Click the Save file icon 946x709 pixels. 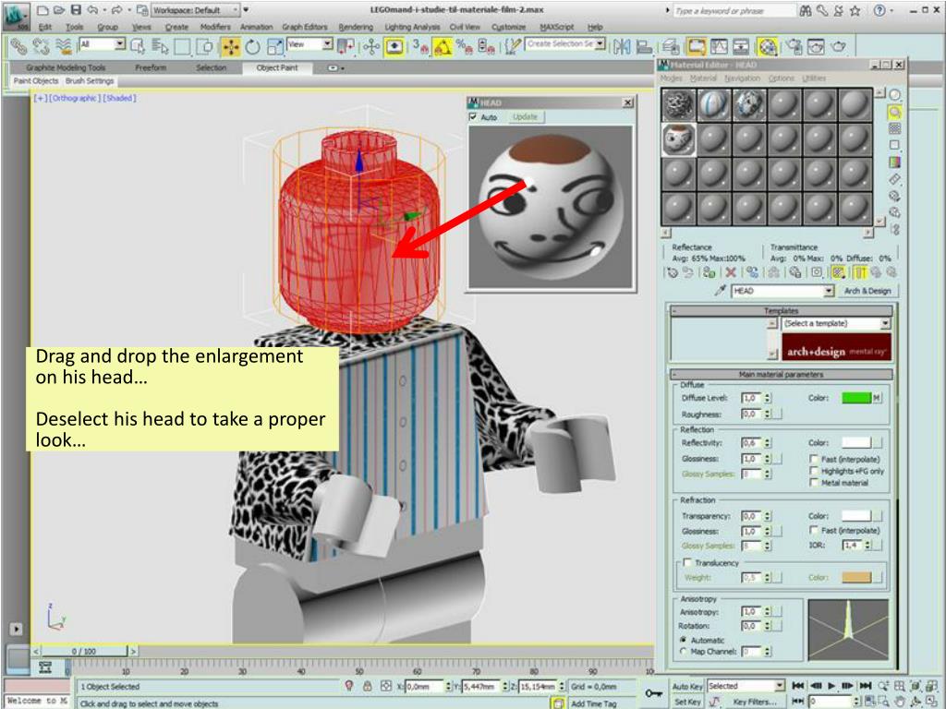pyautogui.click(x=76, y=10)
